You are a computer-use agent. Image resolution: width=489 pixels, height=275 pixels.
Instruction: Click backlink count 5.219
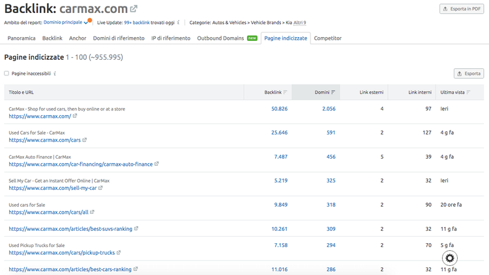tap(281, 181)
